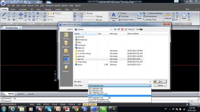Image resolution: width=200 pixels, height=112 pixels.
Task: Toggle OTRACK in status bar
Action: tap(72, 105)
